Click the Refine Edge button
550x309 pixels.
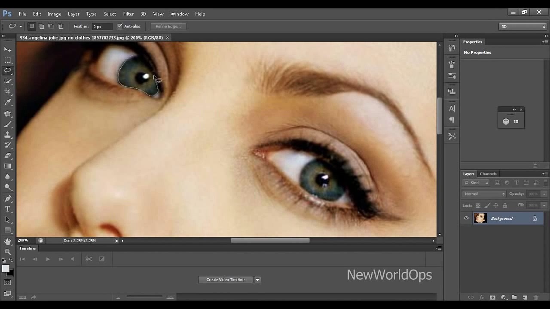pos(168,26)
